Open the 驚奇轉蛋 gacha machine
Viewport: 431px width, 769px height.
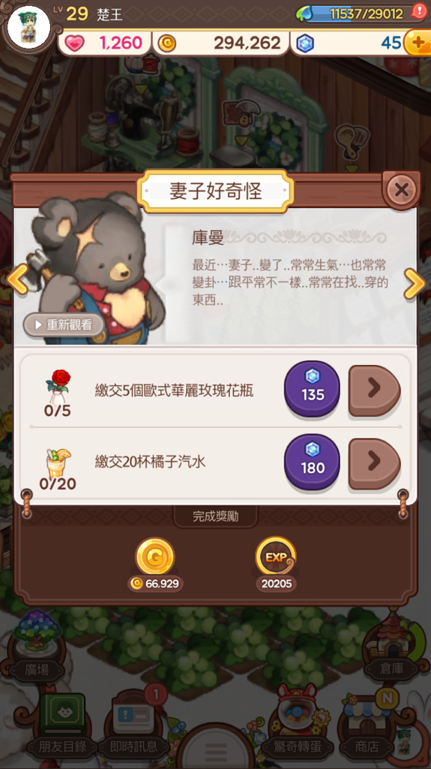[297, 723]
